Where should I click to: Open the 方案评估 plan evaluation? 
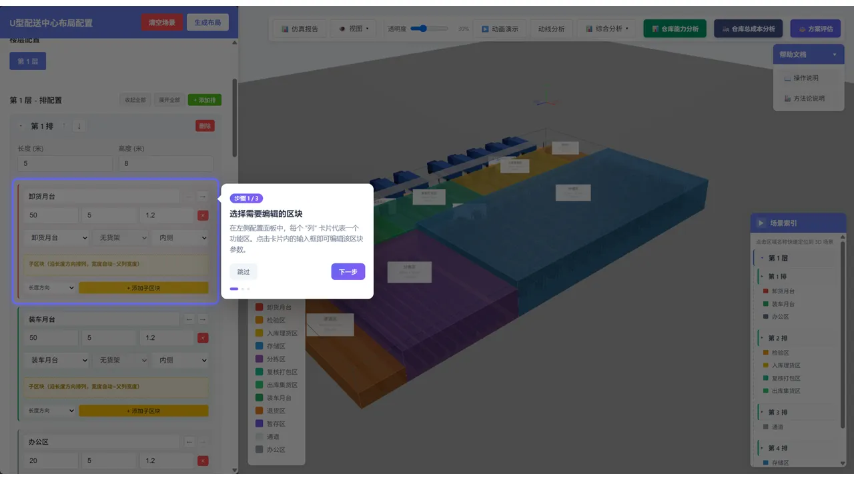click(x=815, y=29)
